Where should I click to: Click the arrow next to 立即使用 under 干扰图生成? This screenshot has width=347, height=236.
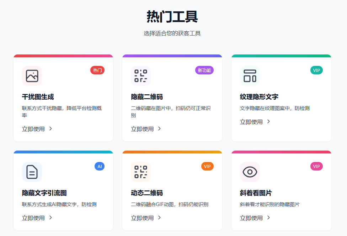coord(50,129)
